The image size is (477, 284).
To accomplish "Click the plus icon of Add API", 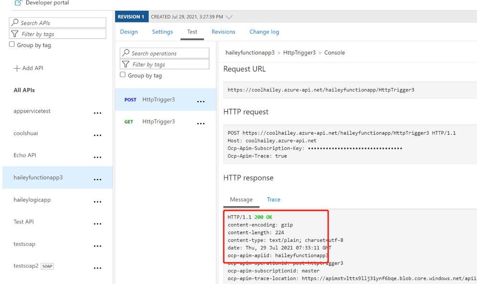I will tap(17, 68).
